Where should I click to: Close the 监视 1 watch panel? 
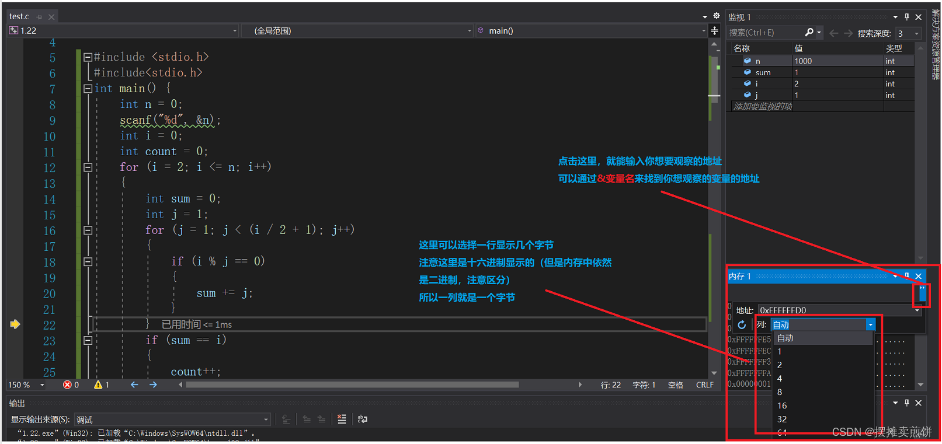(919, 17)
